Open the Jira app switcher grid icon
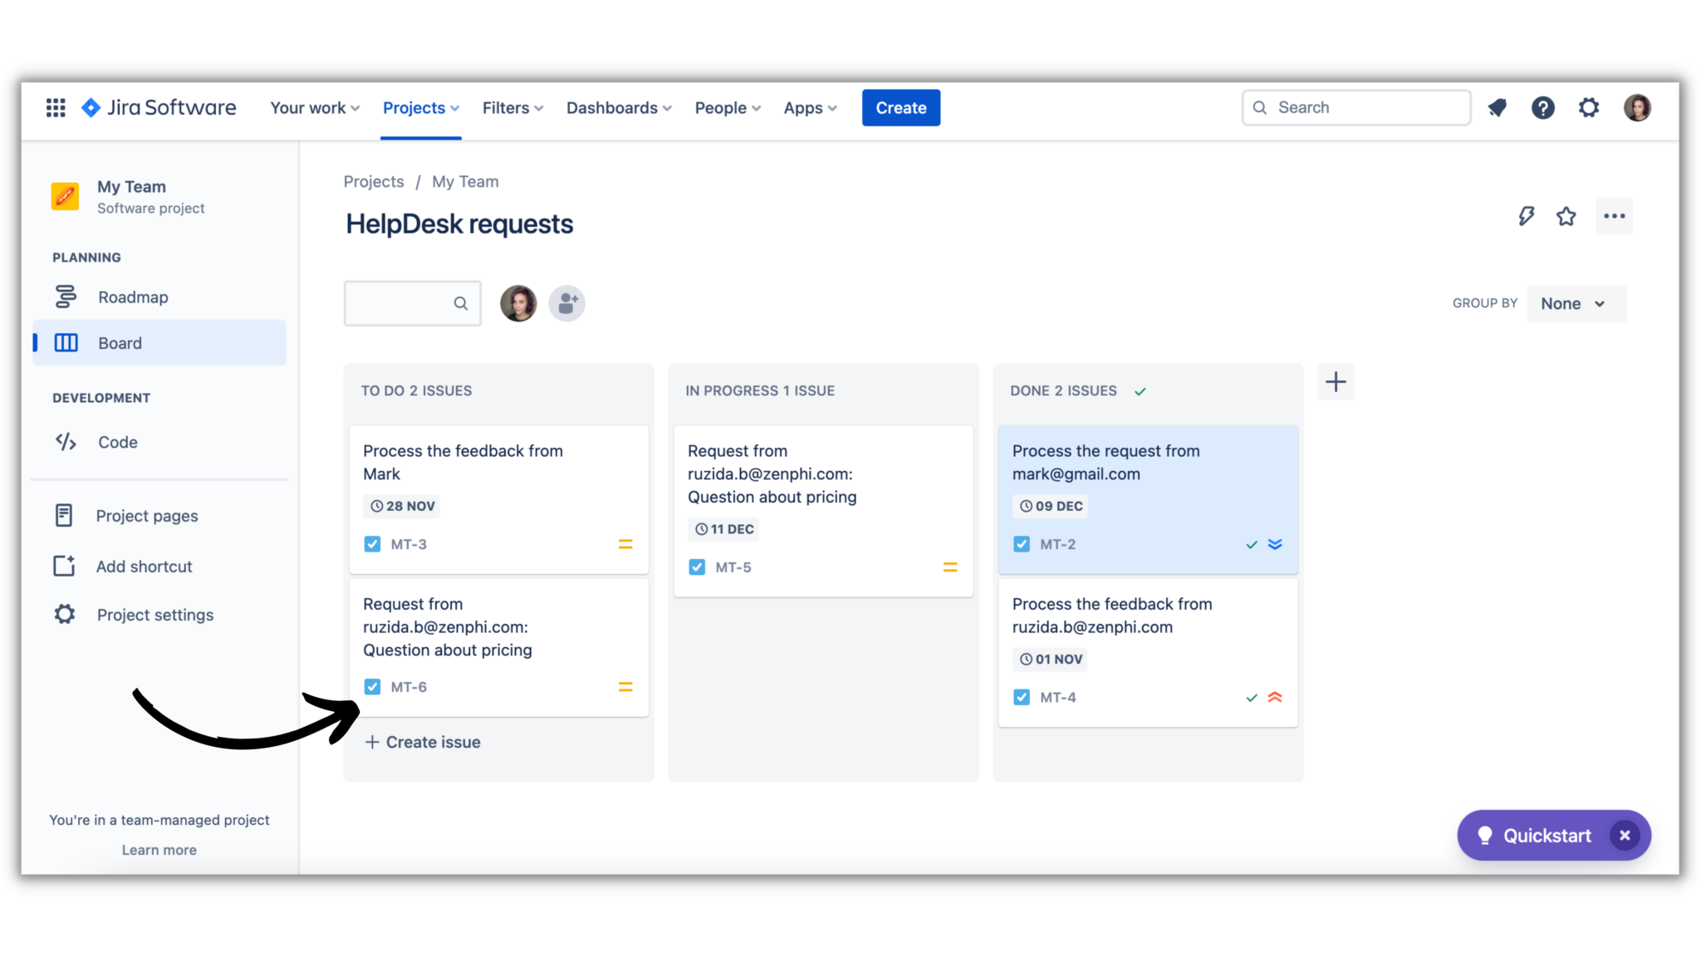 pos(55,107)
